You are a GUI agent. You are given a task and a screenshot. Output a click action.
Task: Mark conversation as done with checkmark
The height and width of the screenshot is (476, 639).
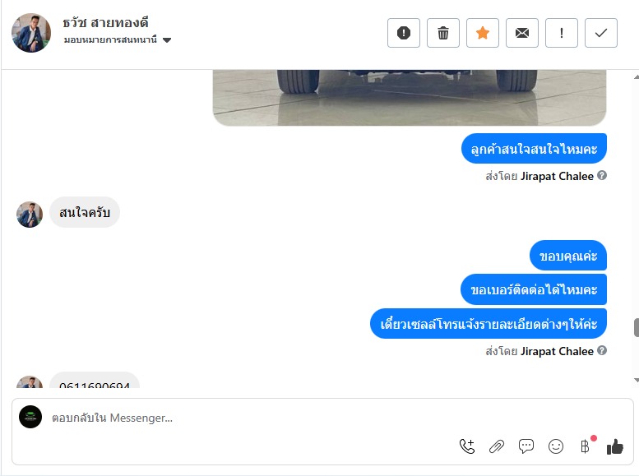pyautogui.click(x=601, y=33)
